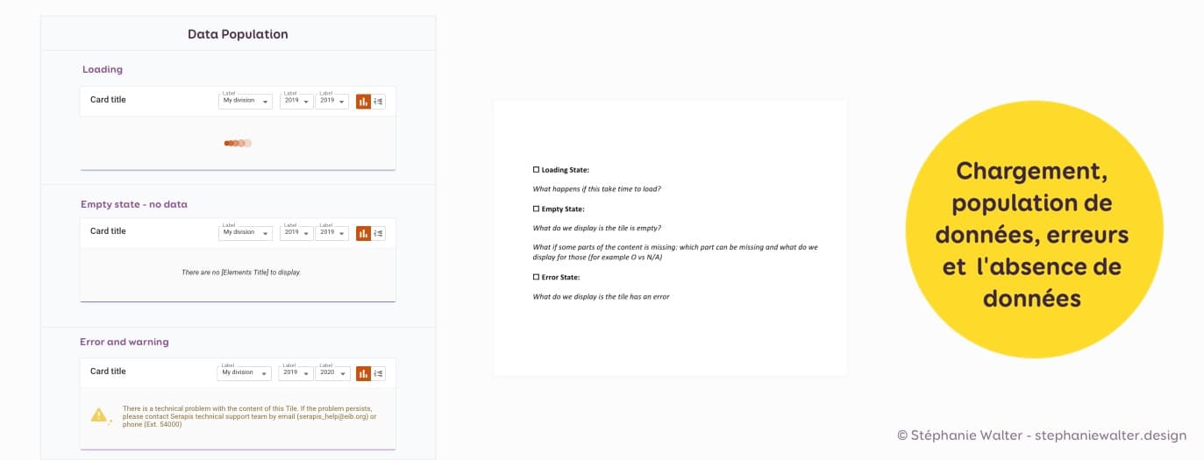Open My division dropdown in Empty state card

245,232
